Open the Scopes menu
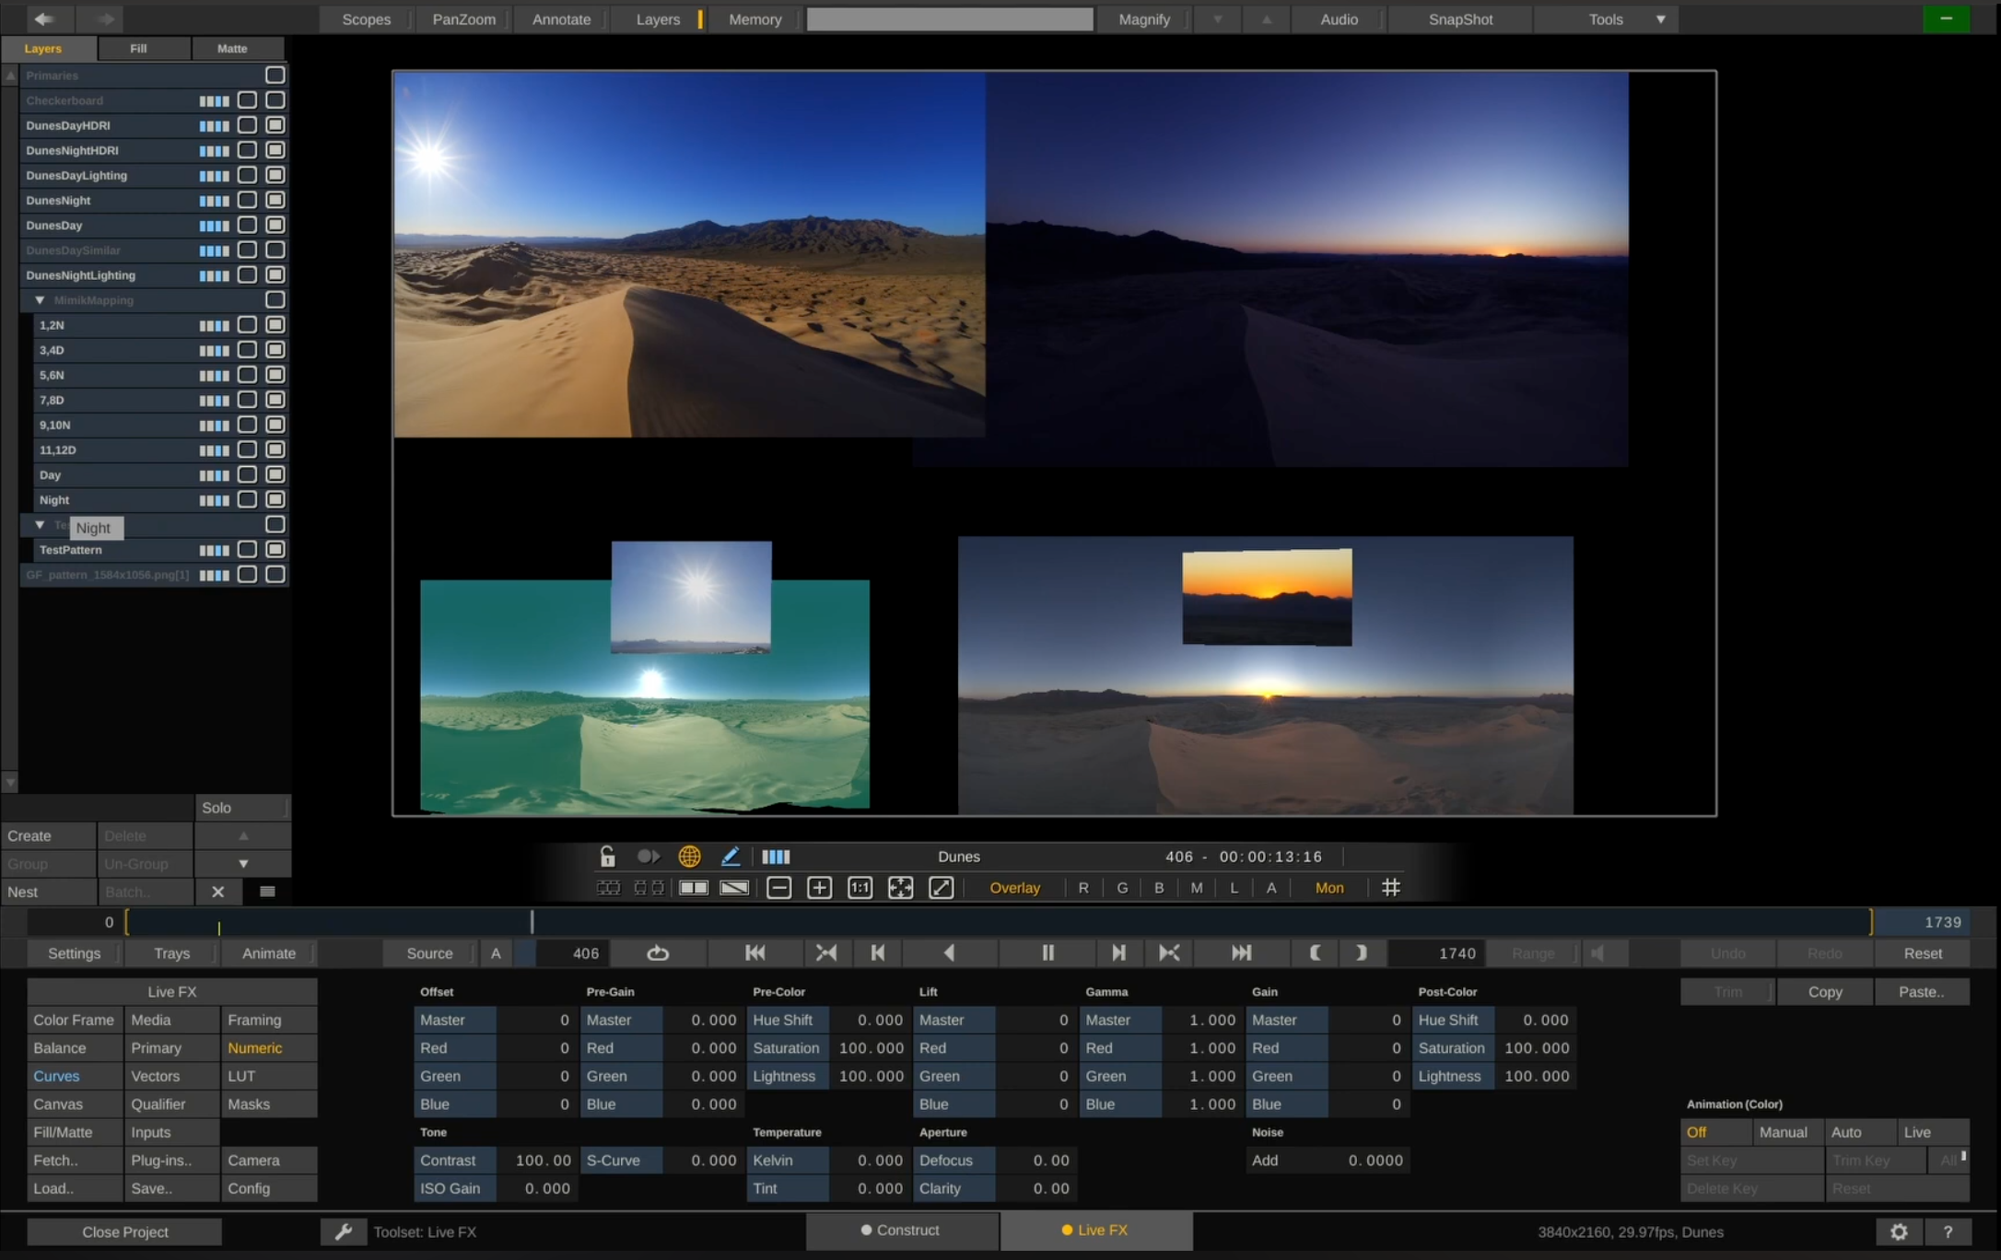This screenshot has width=2001, height=1260. (366, 19)
